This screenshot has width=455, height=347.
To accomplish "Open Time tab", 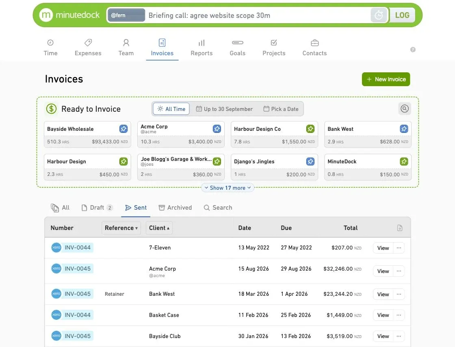I will pyautogui.click(x=50, y=48).
